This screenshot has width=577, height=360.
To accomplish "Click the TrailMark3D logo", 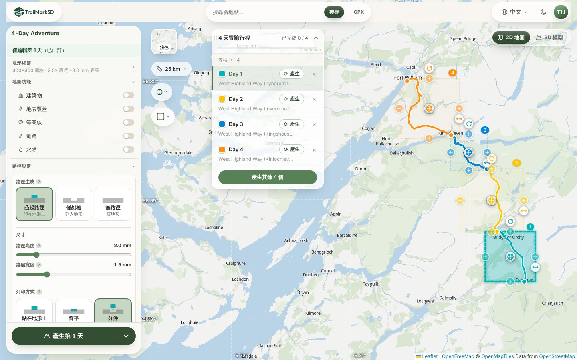I will [34, 12].
